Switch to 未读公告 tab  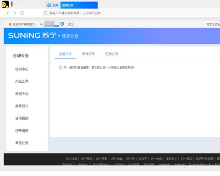(x=88, y=54)
